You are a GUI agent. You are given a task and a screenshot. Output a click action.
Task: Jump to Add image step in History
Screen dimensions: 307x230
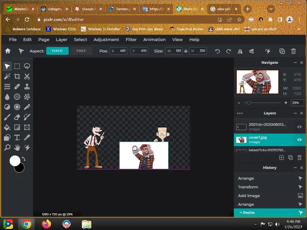point(270,196)
